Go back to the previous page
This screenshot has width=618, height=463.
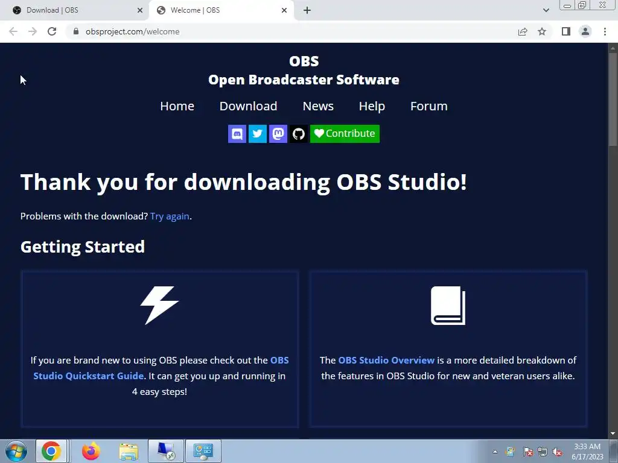point(13,31)
